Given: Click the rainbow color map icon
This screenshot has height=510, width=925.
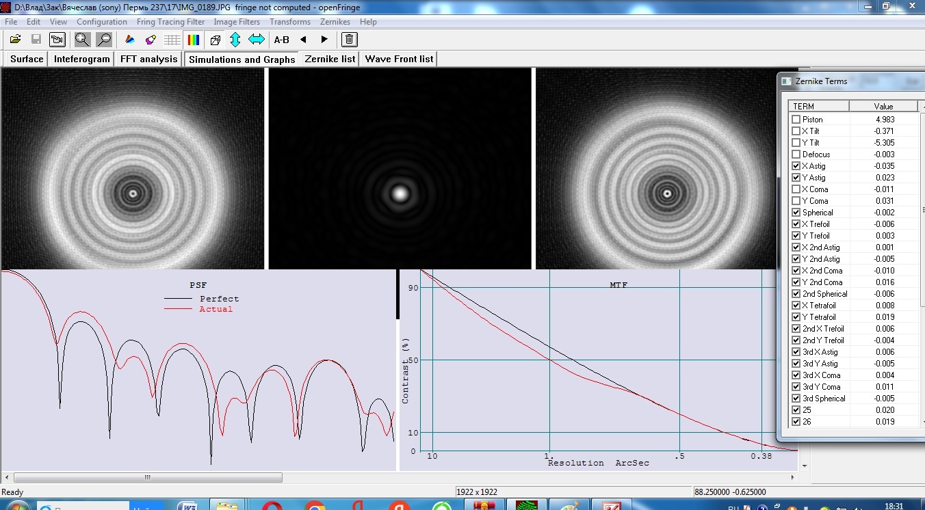Looking at the screenshot, I should coord(194,40).
